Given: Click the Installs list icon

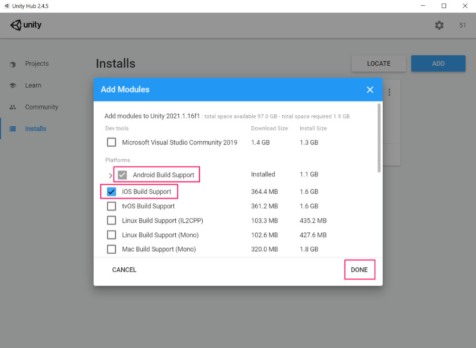Looking at the screenshot, I should [x=12, y=129].
